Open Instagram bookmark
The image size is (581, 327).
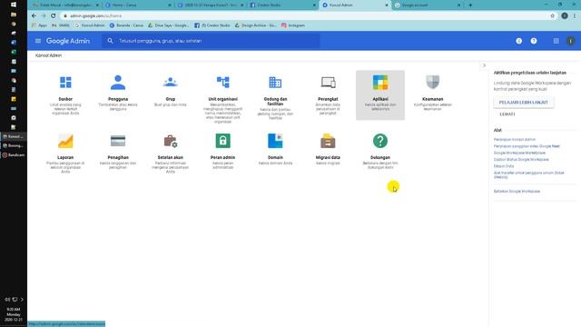(292, 25)
